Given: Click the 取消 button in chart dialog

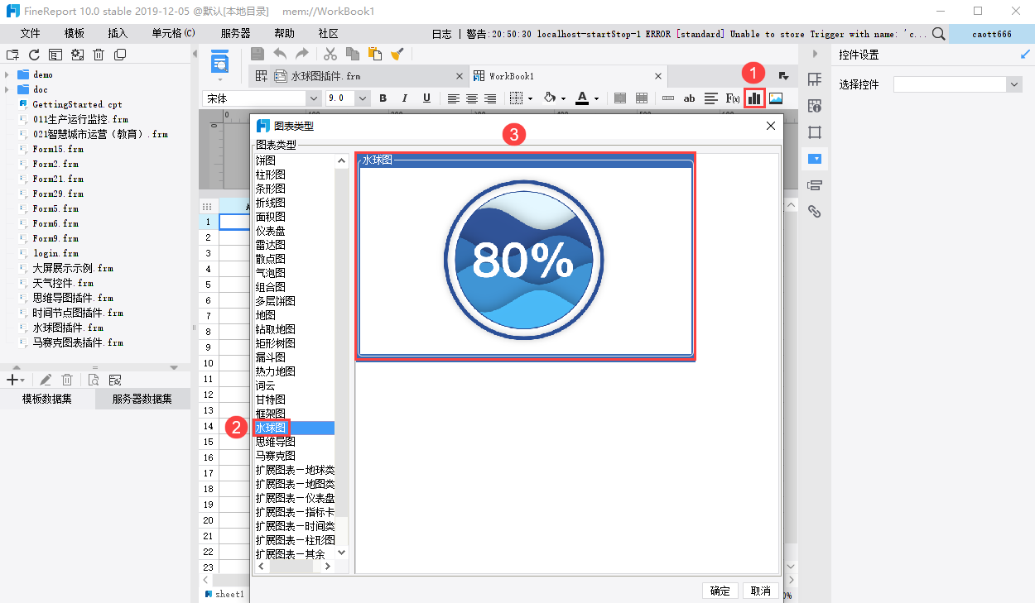Looking at the screenshot, I should 760,591.
